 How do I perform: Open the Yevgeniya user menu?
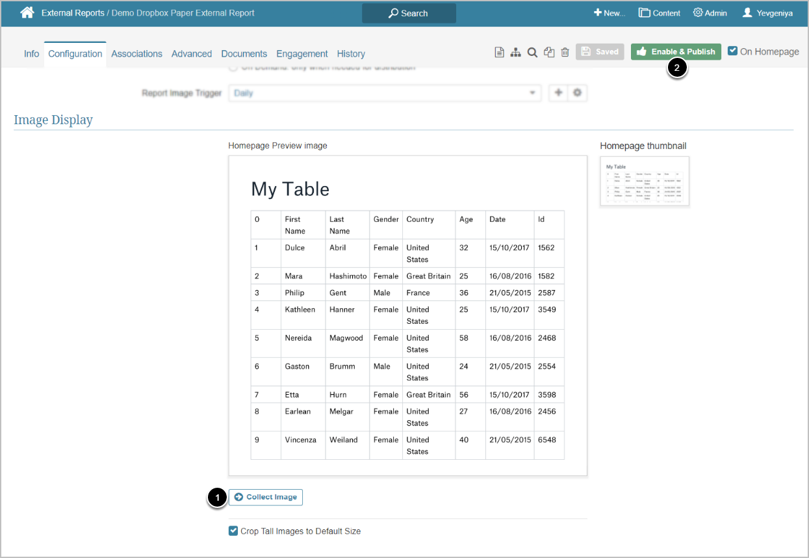point(767,13)
